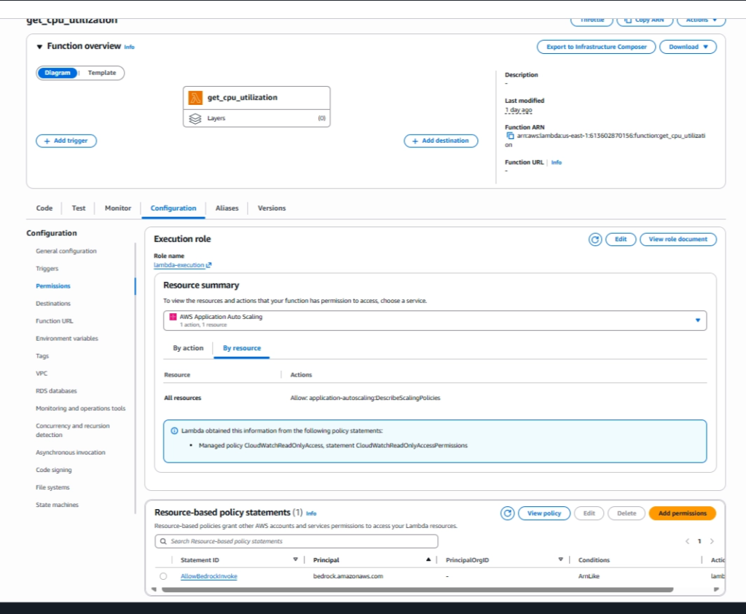The height and width of the screenshot is (614, 746).
Task: Click the Layers stack icon
Action: [195, 118]
